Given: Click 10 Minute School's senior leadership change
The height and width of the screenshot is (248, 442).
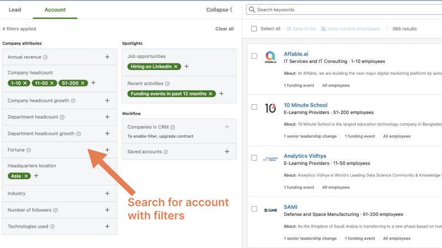Looking at the screenshot, I should pos(310,136).
